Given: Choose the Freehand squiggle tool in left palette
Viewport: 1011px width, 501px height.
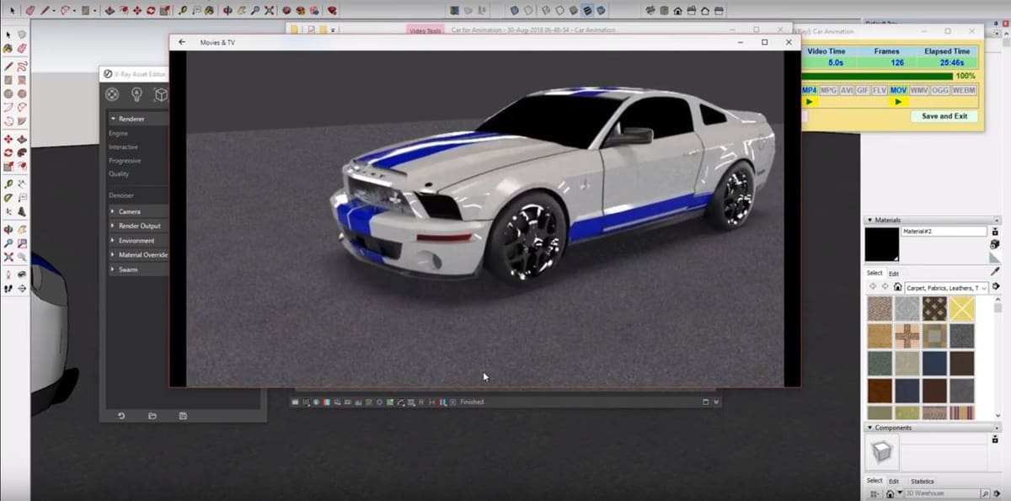Looking at the screenshot, I should 22,66.
